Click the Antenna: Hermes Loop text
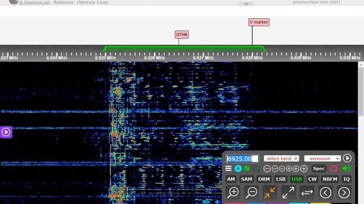 coord(81,2)
